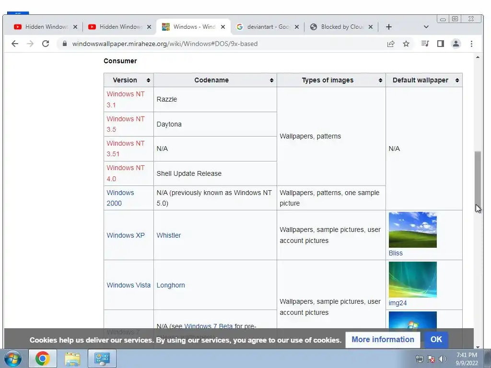Click the scrollbar down arrow
The image size is (491, 368).
coord(478,347)
